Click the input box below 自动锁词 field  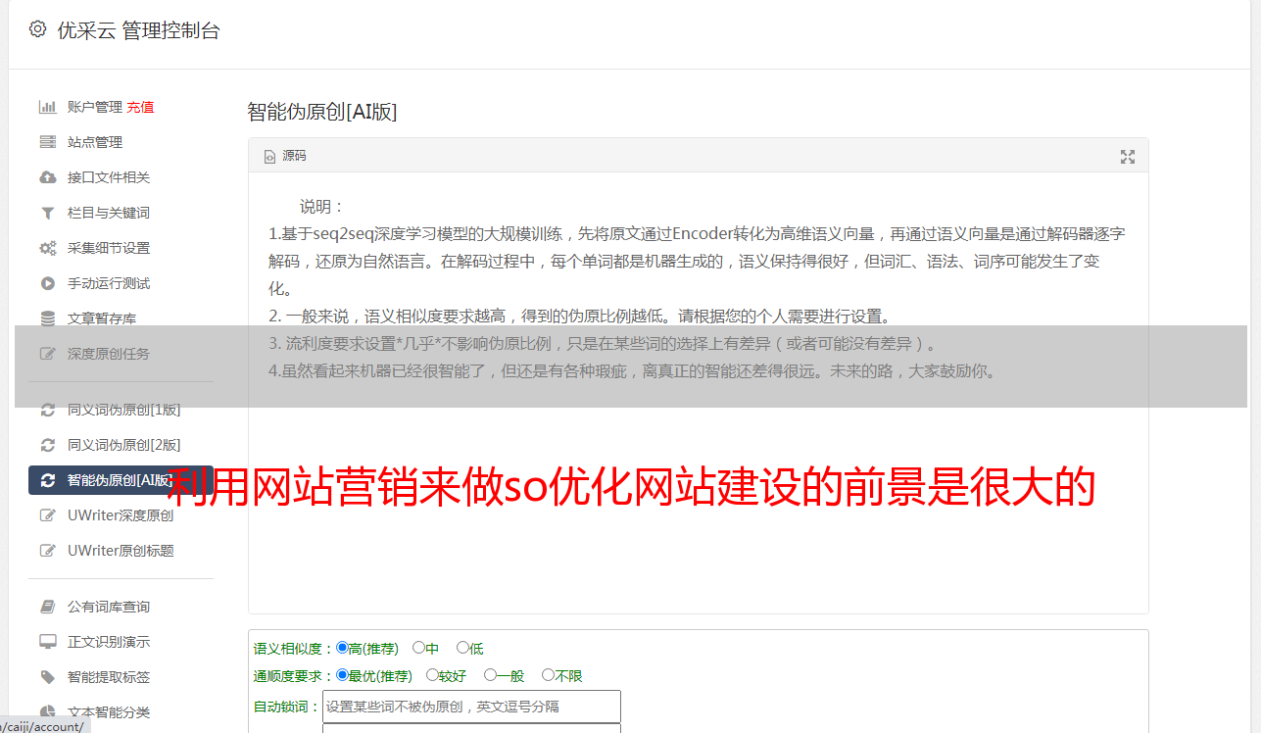coord(471,728)
